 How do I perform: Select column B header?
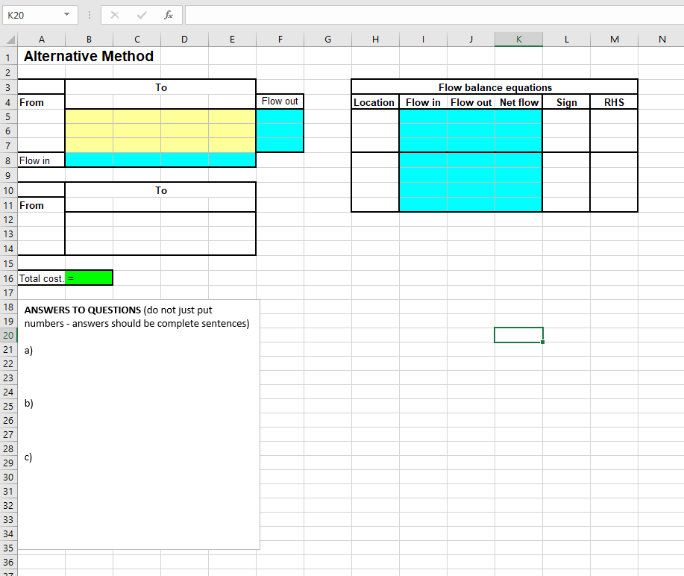(89, 40)
